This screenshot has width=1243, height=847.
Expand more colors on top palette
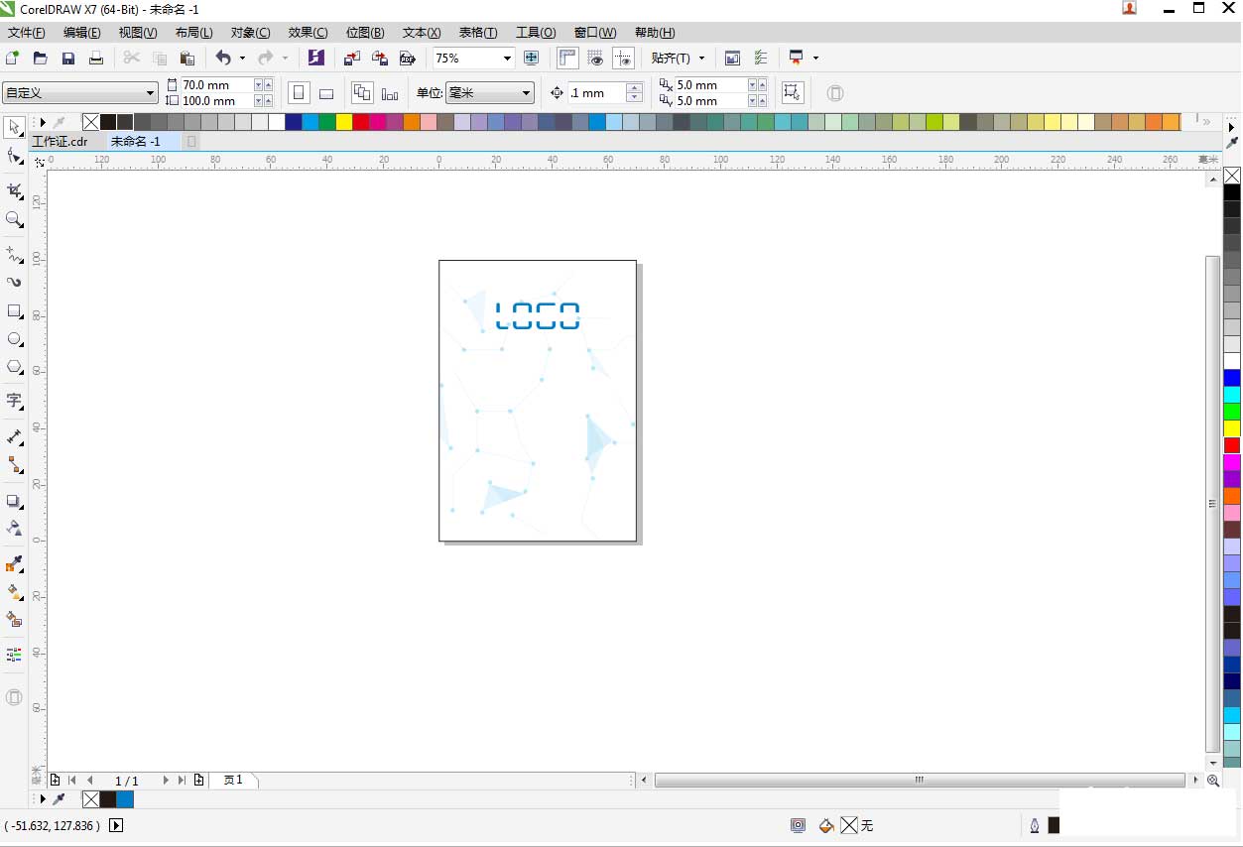pos(1206,122)
